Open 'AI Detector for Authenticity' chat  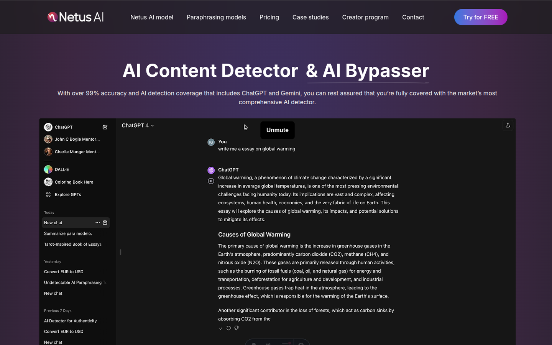tap(70, 321)
